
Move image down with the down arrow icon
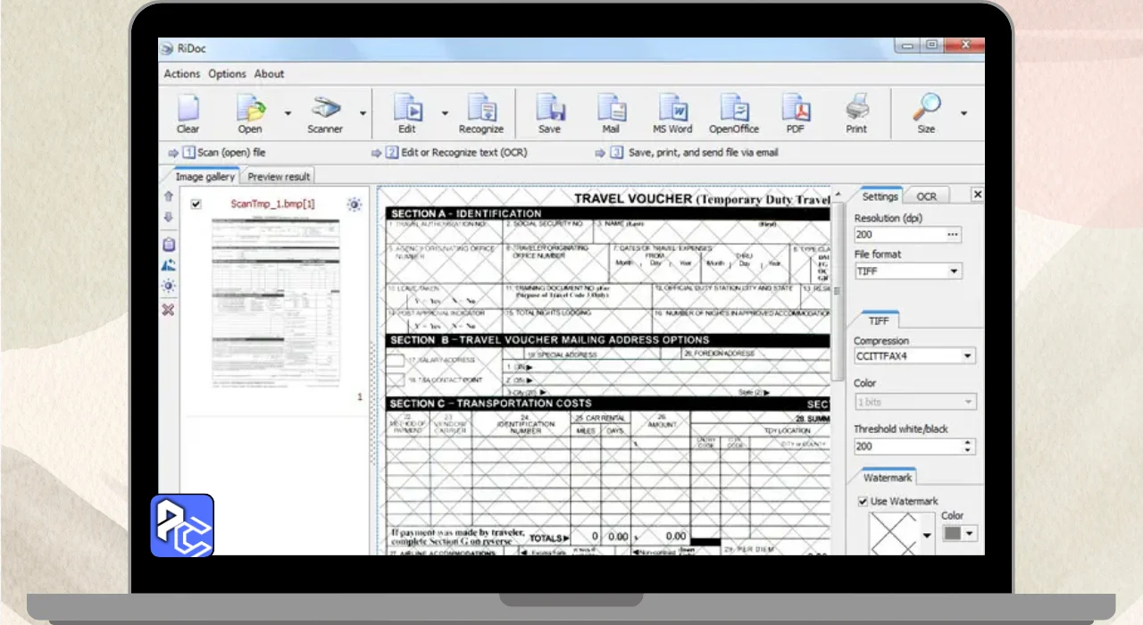pos(168,217)
